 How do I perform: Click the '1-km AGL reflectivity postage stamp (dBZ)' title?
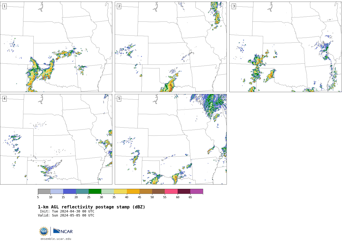91,207
